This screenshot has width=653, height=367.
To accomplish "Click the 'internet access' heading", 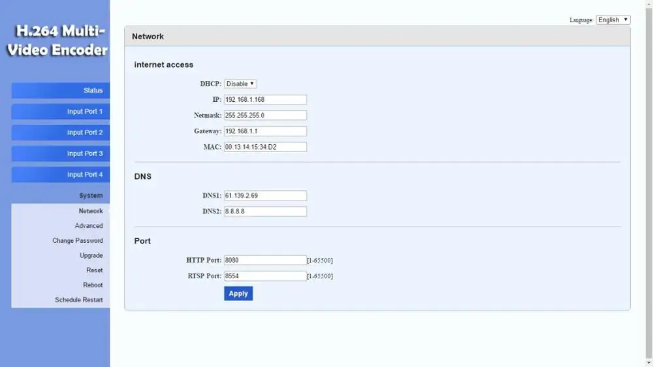I will tap(164, 65).
